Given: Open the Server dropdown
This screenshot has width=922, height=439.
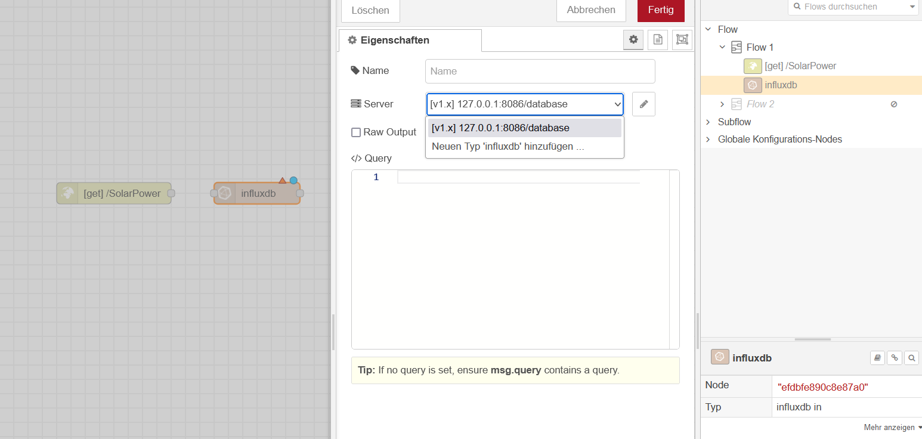Looking at the screenshot, I should point(525,104).
